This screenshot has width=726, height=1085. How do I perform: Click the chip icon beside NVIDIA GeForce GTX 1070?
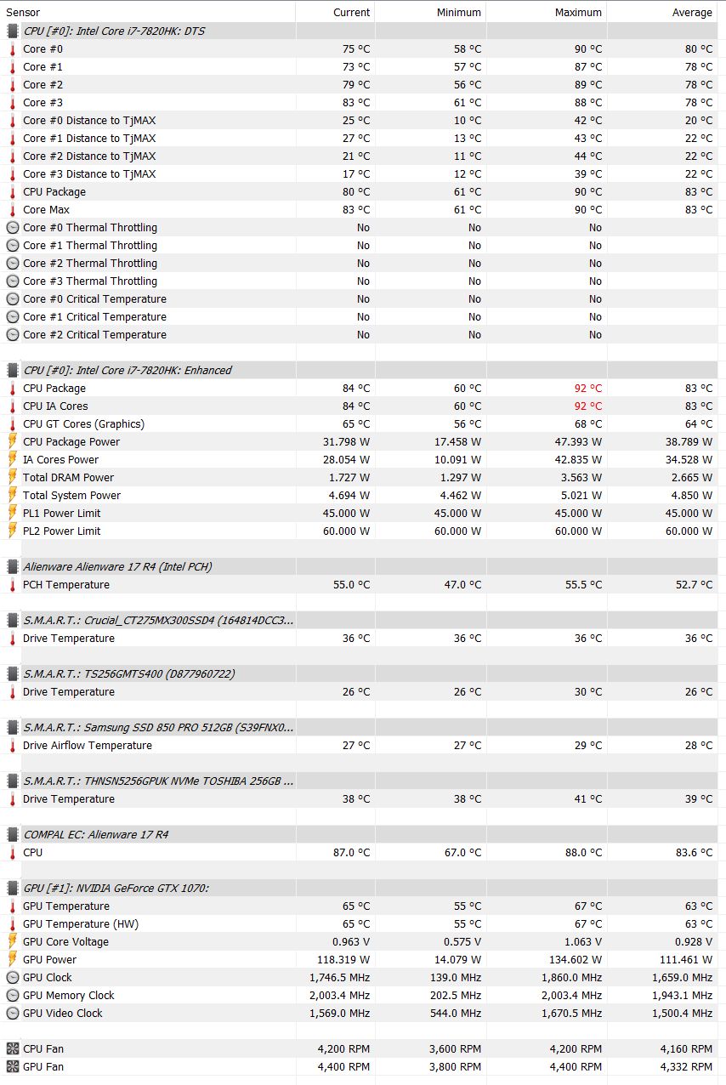13,889
